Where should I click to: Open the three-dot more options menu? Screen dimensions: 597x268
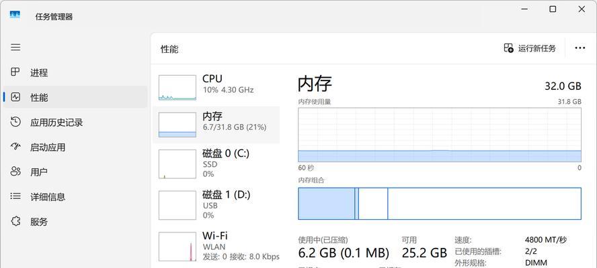pyautogui.click(x=580, y=48)
